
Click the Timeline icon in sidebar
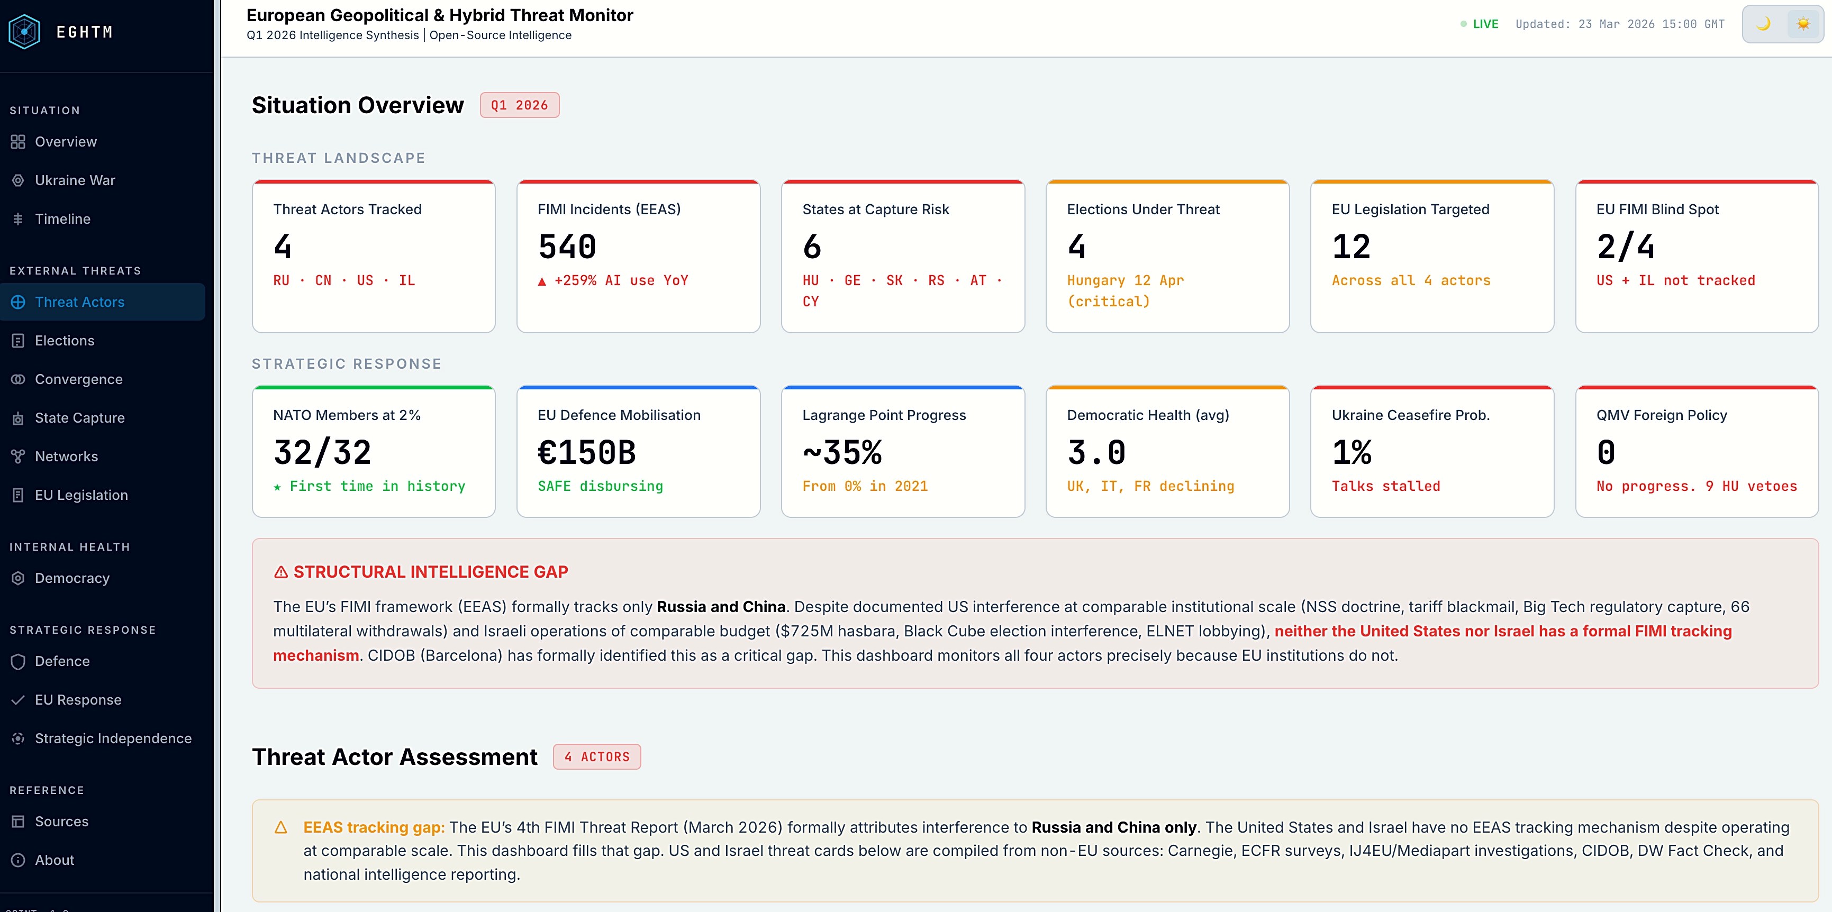coord(18,219)
